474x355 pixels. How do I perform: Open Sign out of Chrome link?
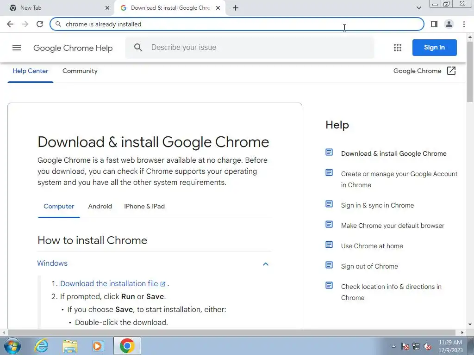pyautogui.click(x=369, y=266)
